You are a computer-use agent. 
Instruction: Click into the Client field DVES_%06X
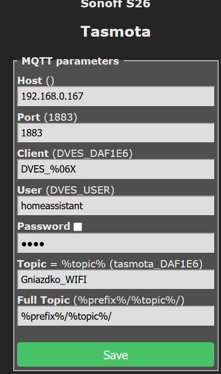coord(115,169)
